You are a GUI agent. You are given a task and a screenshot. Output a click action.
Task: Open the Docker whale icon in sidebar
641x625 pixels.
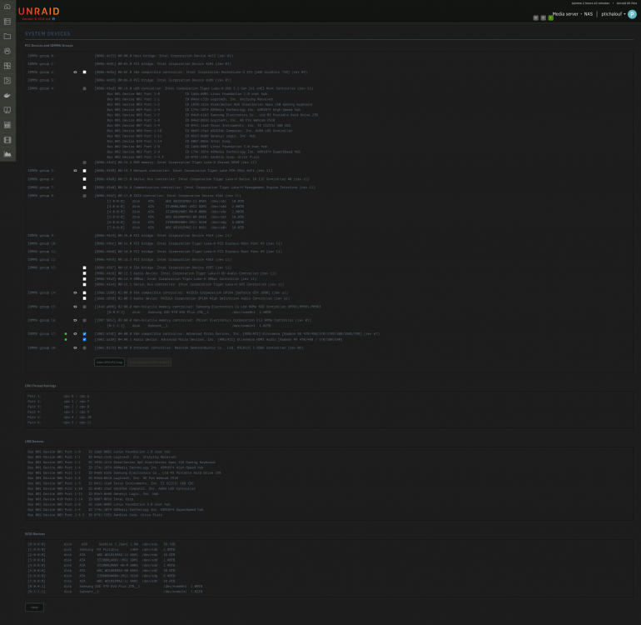point(7,95)
